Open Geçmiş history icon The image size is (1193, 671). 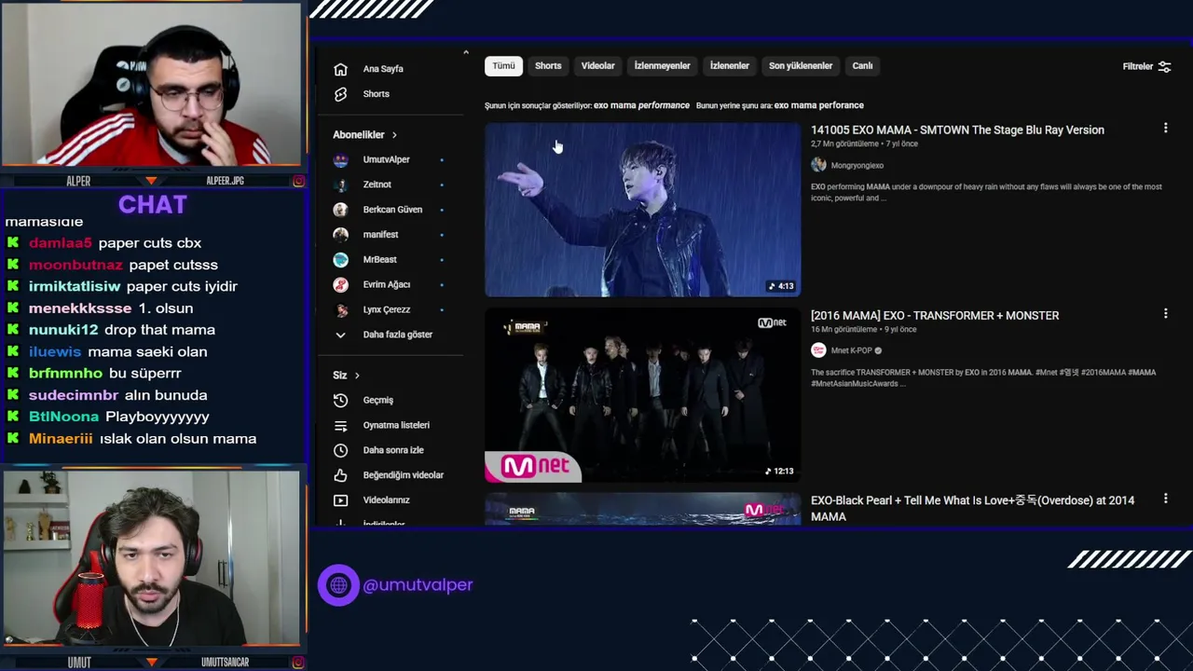tap(340, 400)
